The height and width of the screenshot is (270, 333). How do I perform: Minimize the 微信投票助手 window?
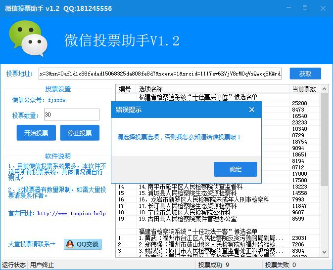[x=288, y=8]
